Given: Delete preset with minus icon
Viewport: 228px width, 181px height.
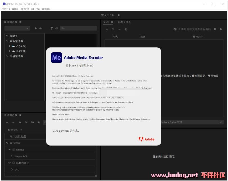Looking at the screenshot, I should pos(13,123).
